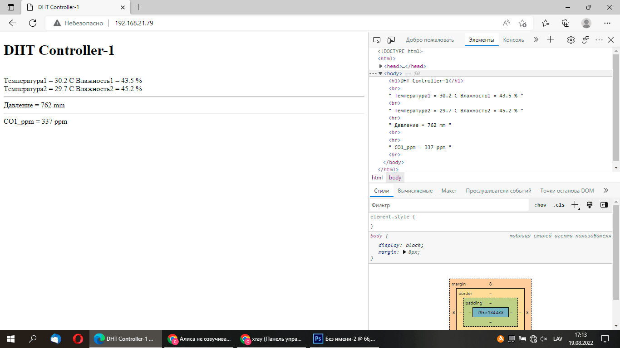Collapse the body element node
Viewport: 620px width, 348px height.
380,73
